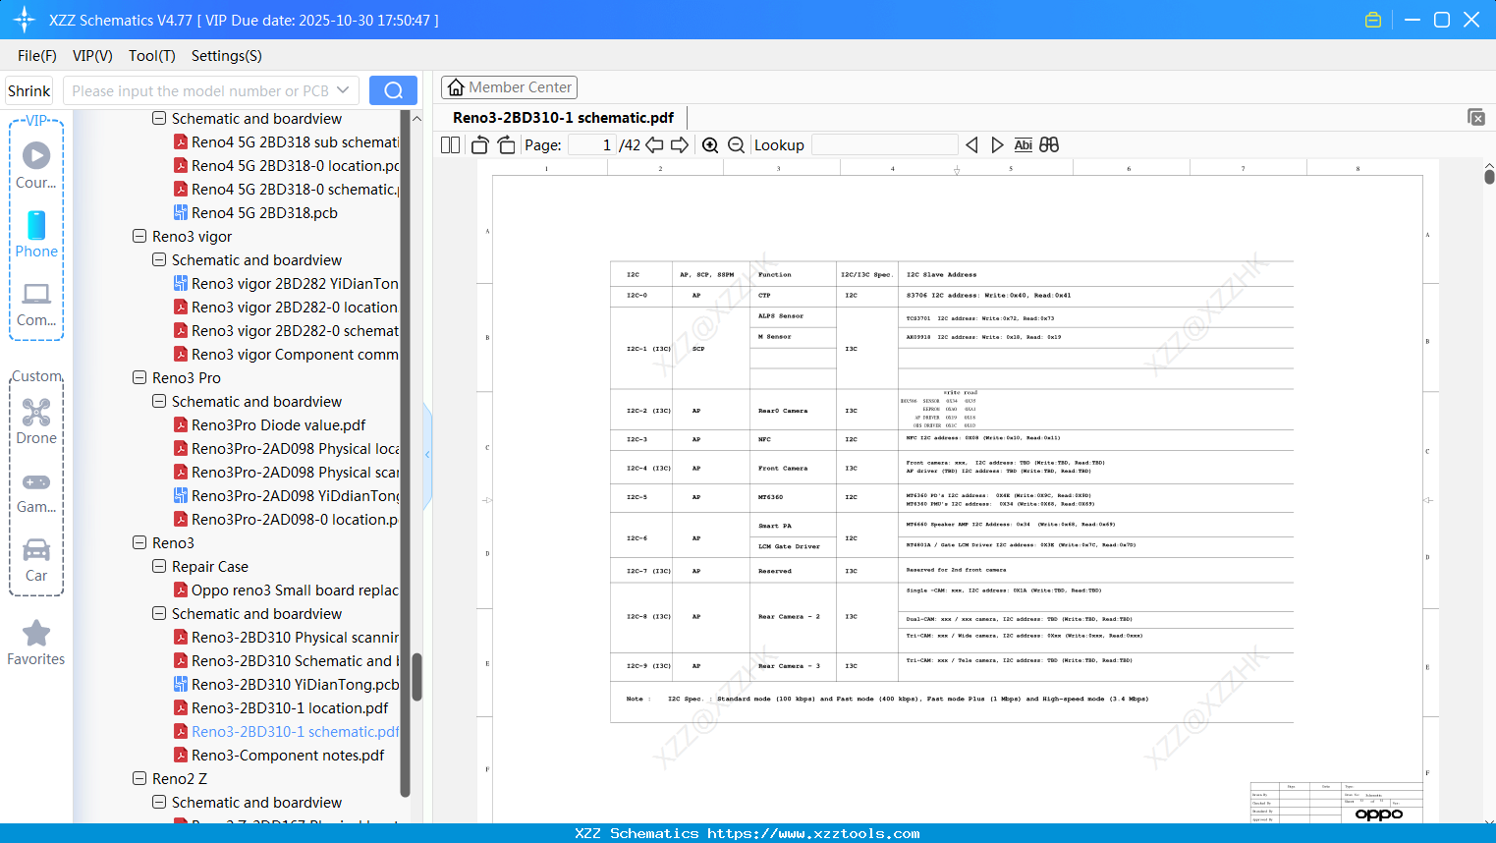Click the model number search field
The width and height of the screenshot is (1496, 843).
pyautogui.click(x=199, y=90)
